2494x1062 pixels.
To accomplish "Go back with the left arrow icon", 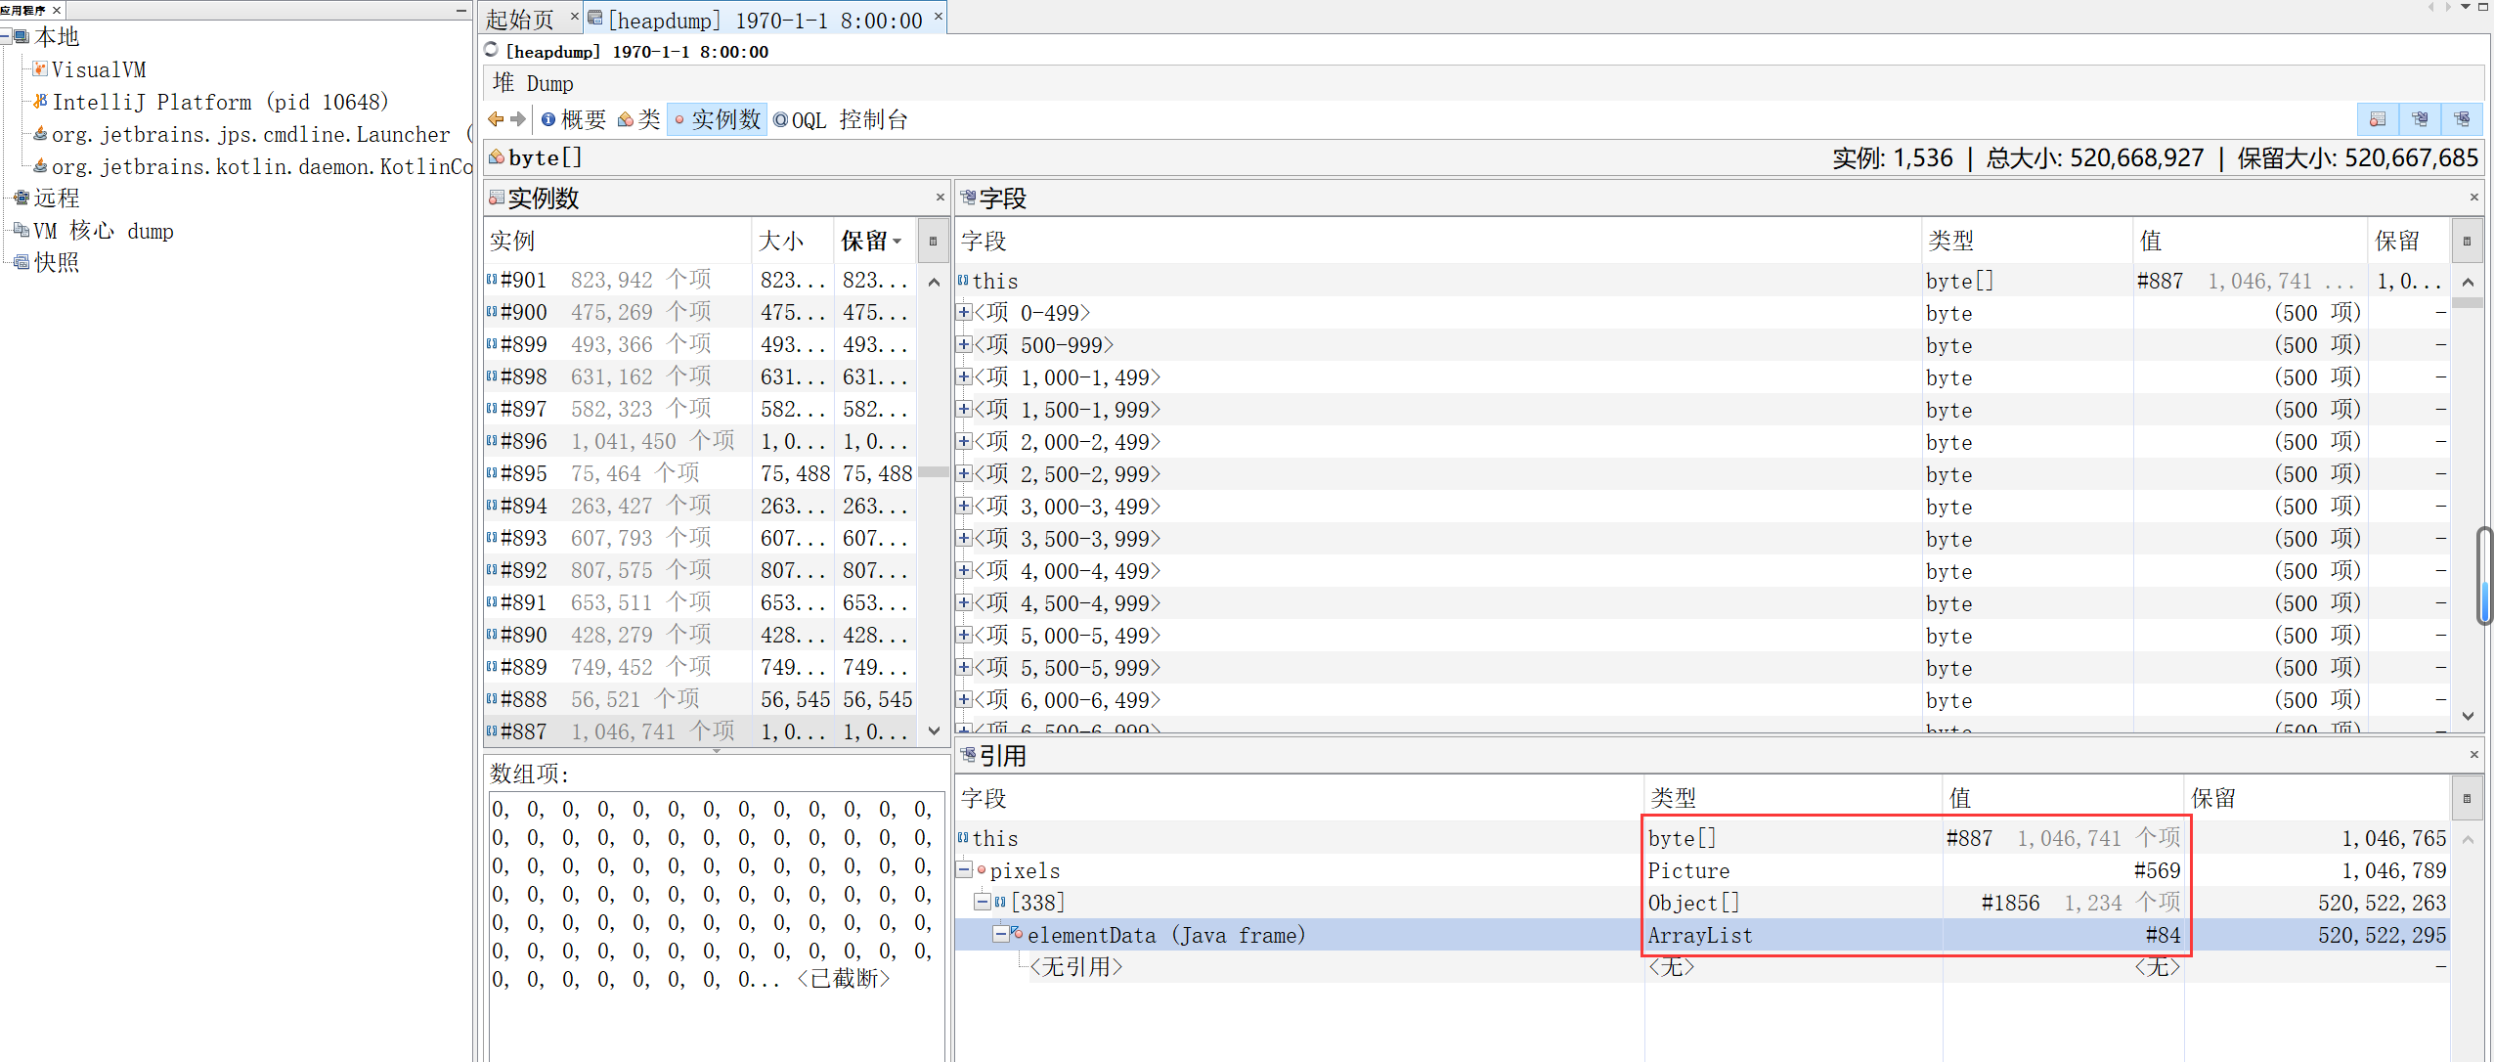I will pyautogui.click(x=496, y=119).
